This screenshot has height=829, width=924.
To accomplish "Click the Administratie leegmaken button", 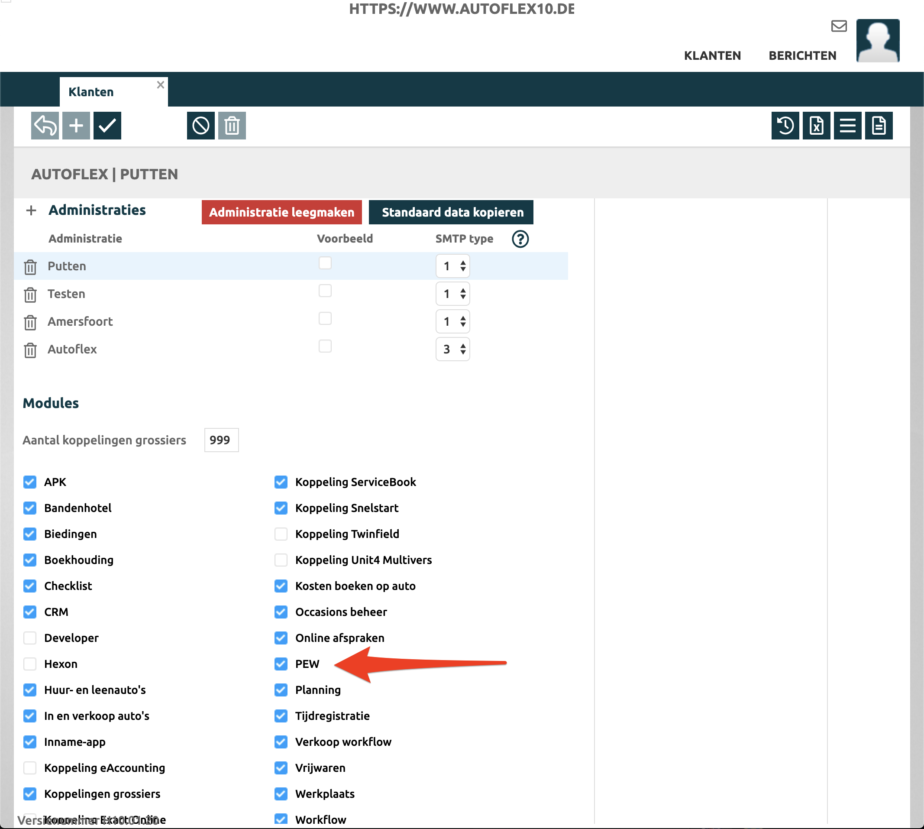I will click(x=281, y=212).
